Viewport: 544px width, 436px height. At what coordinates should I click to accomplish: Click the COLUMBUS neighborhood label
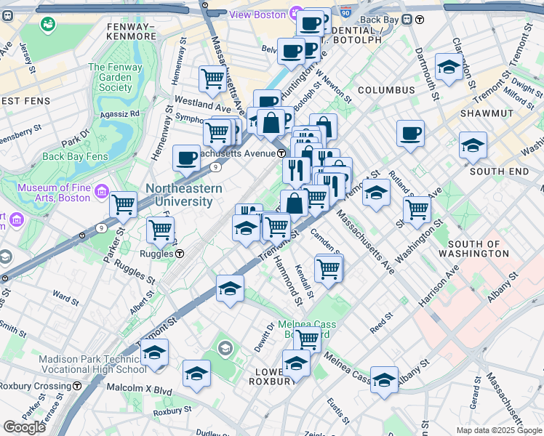pos(386,90)
